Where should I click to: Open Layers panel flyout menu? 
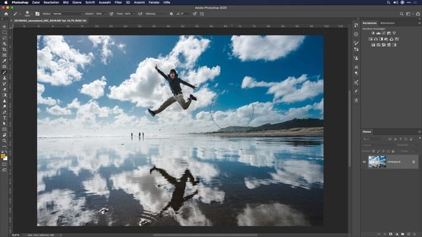[419, 132]
